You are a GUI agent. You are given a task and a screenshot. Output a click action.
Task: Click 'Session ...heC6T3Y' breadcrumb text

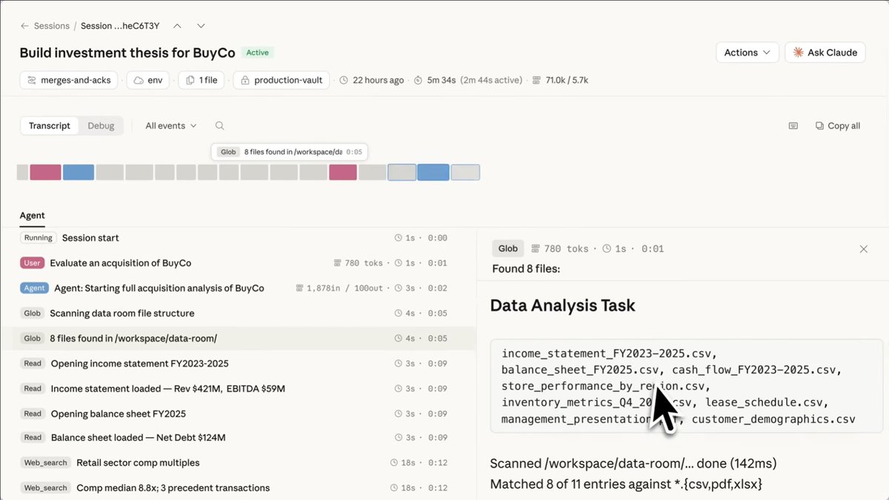point(120,26)
